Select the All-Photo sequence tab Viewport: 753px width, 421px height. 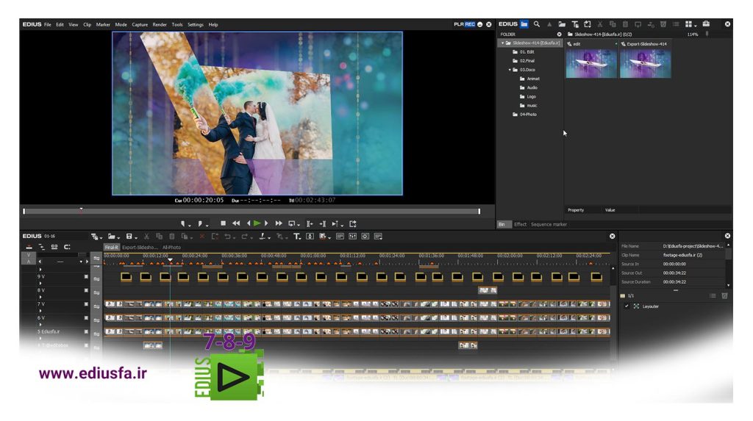[x=171, y=247]
